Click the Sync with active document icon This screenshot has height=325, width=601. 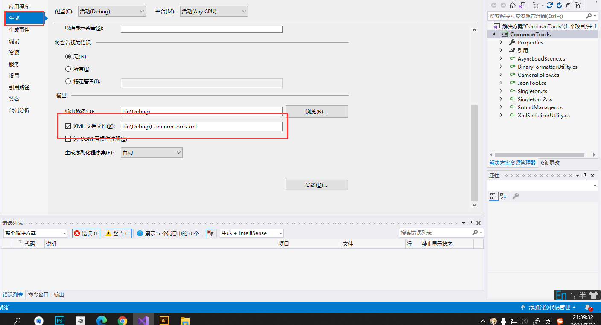coord(550,5)
